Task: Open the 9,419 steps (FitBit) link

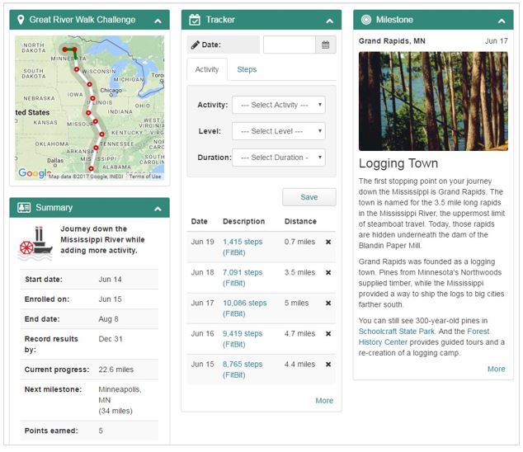Action: coord(243,339)
